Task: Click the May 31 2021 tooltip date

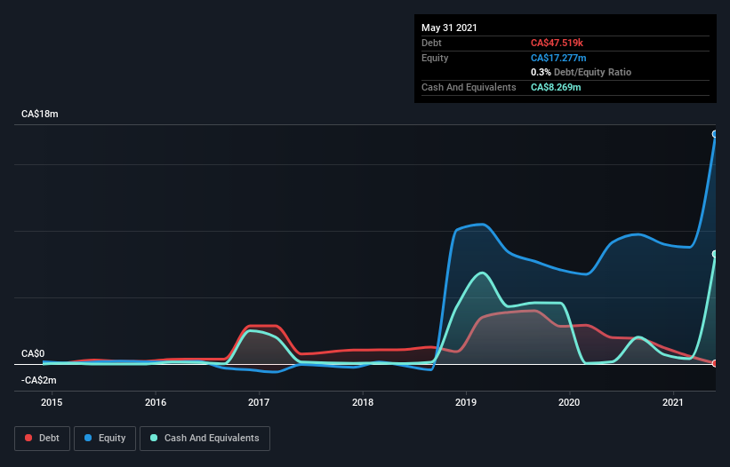Action: [449, 28]
